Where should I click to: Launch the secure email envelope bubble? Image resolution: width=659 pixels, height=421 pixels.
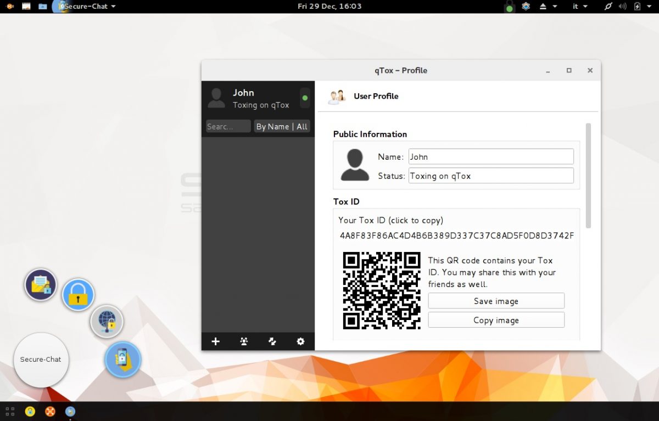[41, 284]
